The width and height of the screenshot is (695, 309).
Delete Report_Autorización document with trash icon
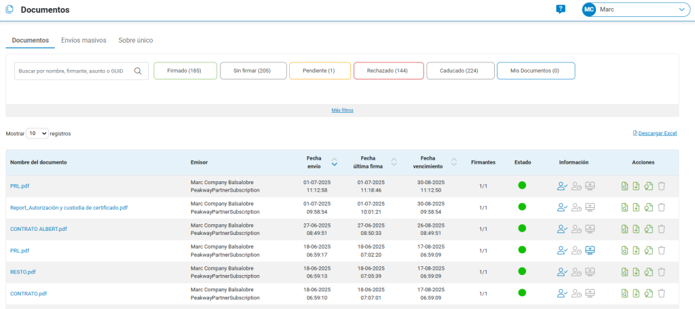tap(661, 208)
